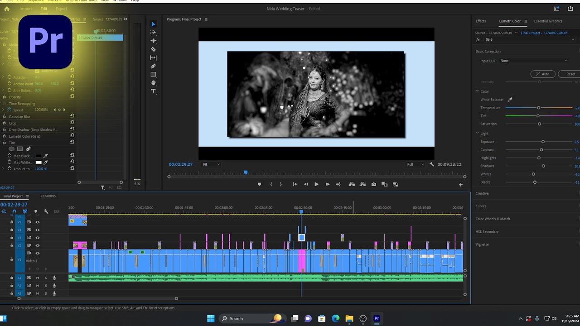Go to Out point

tap(338, 184)
